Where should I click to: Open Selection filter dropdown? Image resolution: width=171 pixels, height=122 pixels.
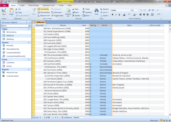point(57,9)
